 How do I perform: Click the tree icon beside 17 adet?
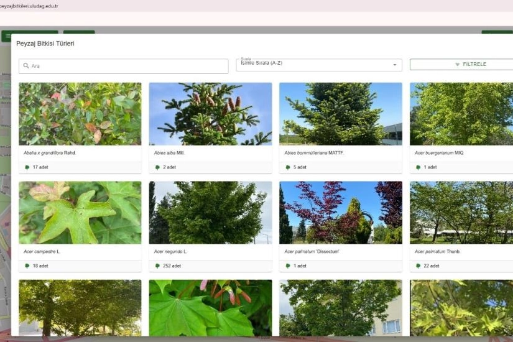tap(27, 167)
